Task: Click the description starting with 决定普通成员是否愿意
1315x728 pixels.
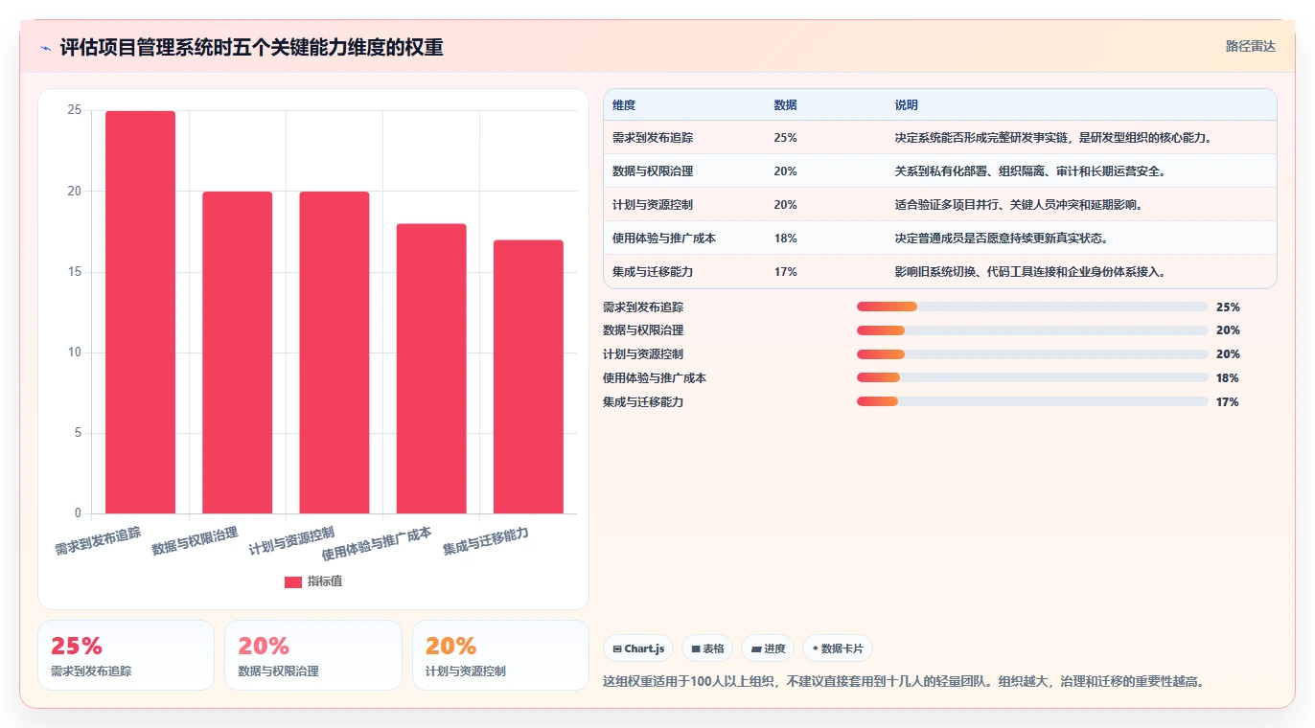Action: [x=1004, y=239]
